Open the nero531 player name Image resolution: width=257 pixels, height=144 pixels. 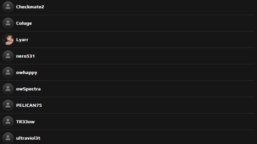point(25,56)
